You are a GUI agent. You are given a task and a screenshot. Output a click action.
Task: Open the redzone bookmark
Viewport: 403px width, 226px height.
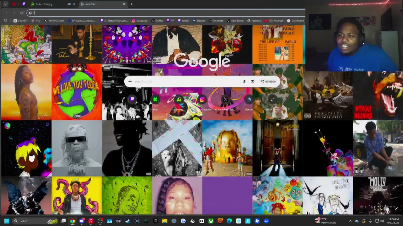pyautogui.click(x=254, y=21)
